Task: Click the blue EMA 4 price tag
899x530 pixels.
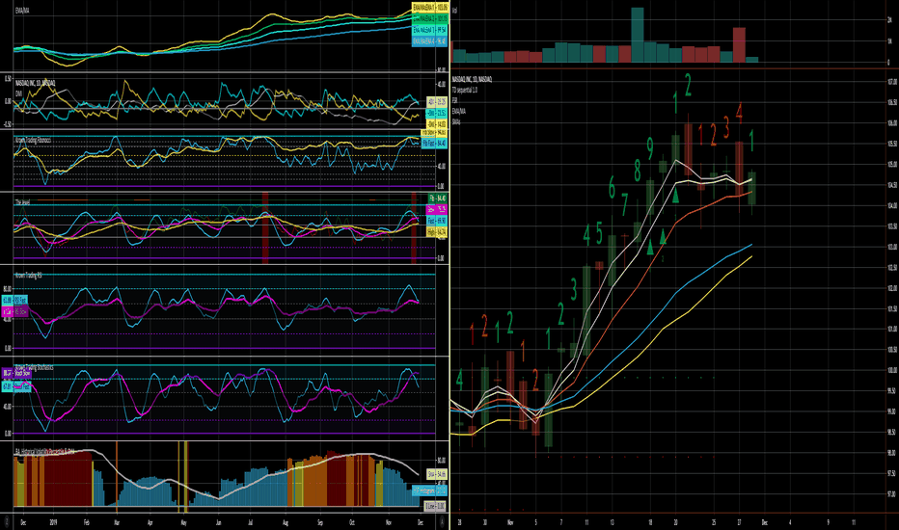Action: pos(430,40)
